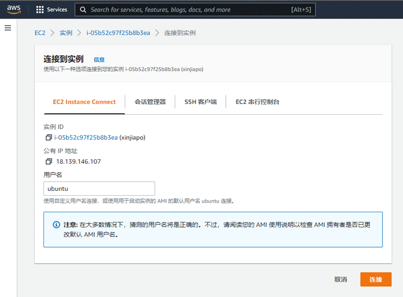Click the 公有 IP 地址 label
403x297 pixels.
click(x=60, y=151)
